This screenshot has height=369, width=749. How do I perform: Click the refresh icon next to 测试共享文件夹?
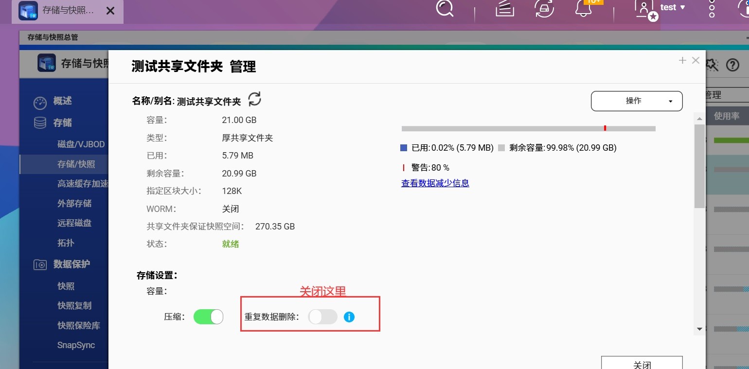point(254,99)
